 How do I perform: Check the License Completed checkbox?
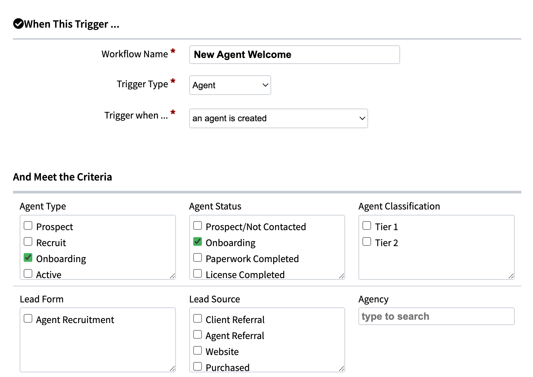point(197,273)
